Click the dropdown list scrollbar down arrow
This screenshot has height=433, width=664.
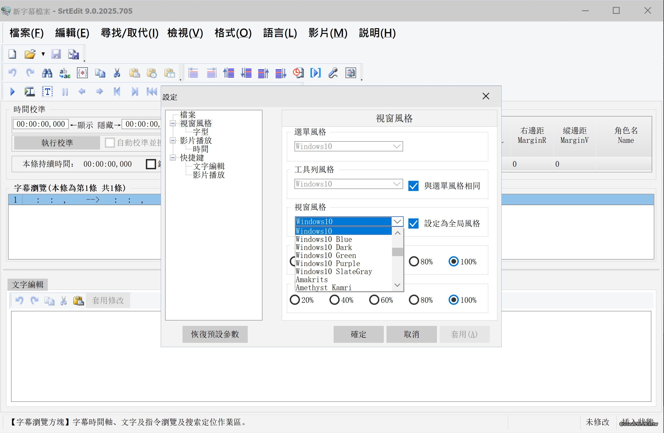tap(397, 285)
